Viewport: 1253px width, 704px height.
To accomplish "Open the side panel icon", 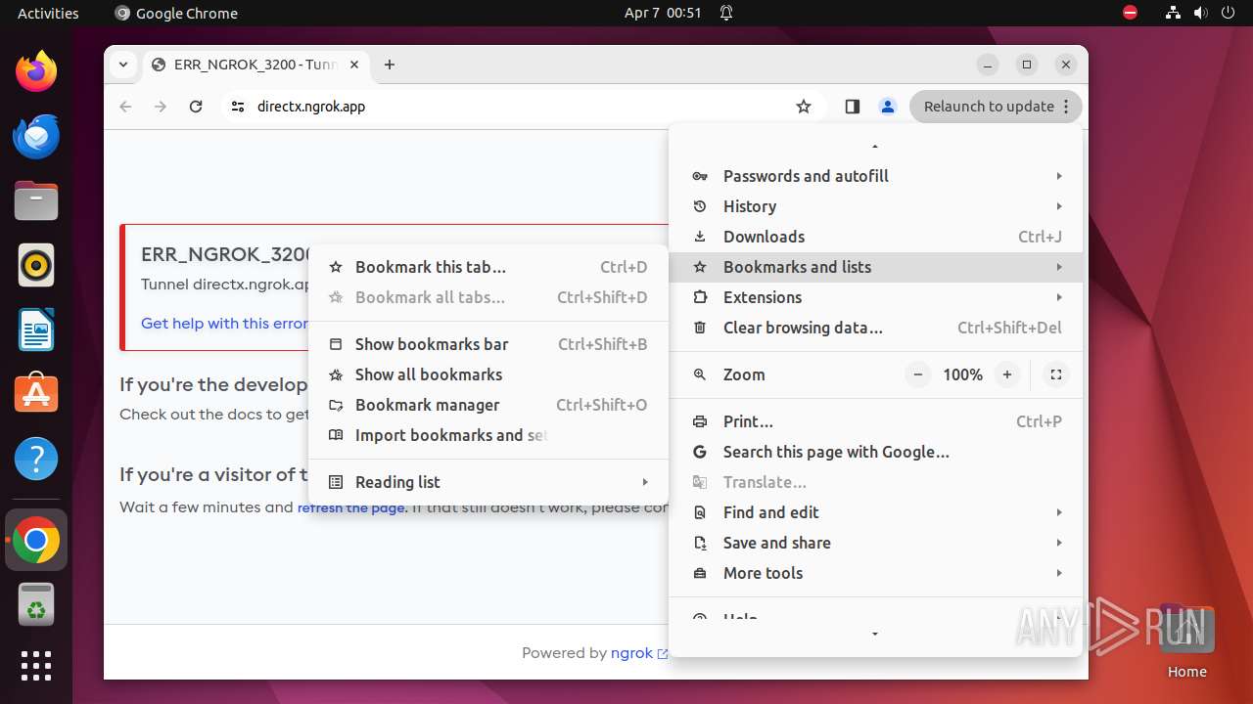I will tap(853, 107).
